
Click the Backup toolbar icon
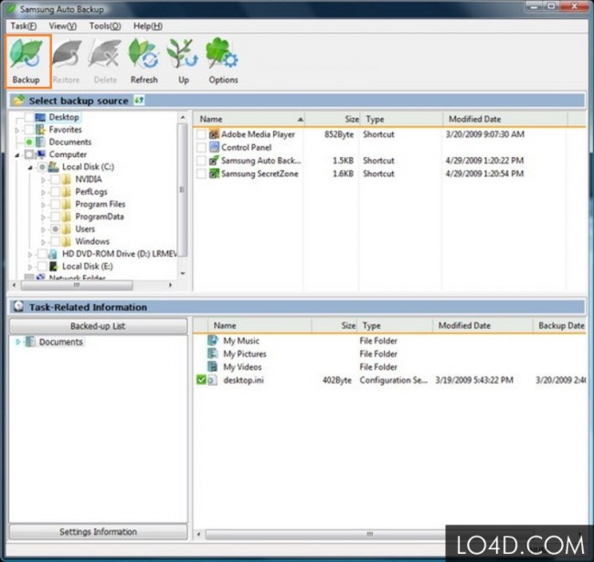[27, 61]
